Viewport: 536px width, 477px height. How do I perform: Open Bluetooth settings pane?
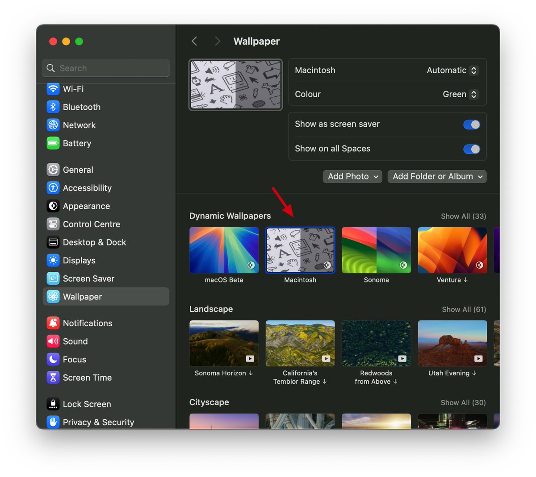point(106,107)
